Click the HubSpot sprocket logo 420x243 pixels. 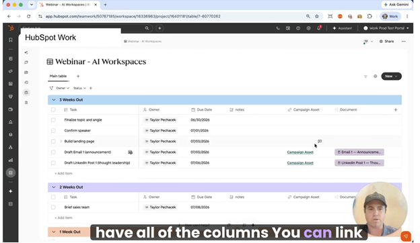[x=11, y=28]
